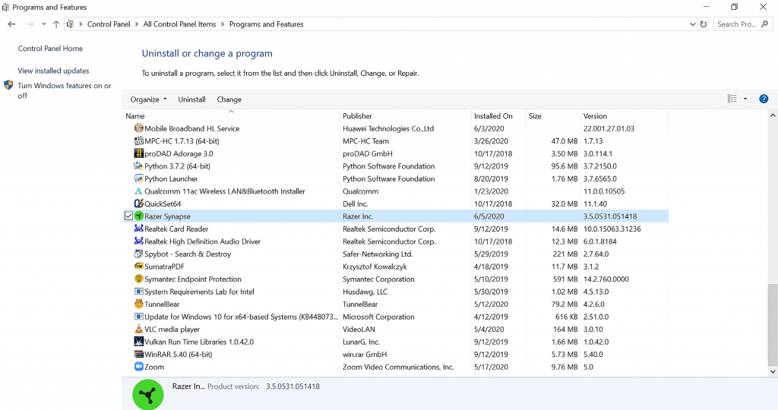This screenshot has width=778, height=410.
Task: Open help with the blue question mark icon
Action: click(764, 99)
